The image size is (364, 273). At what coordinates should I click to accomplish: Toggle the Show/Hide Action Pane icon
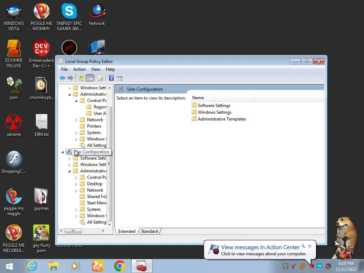click(120, 78)
